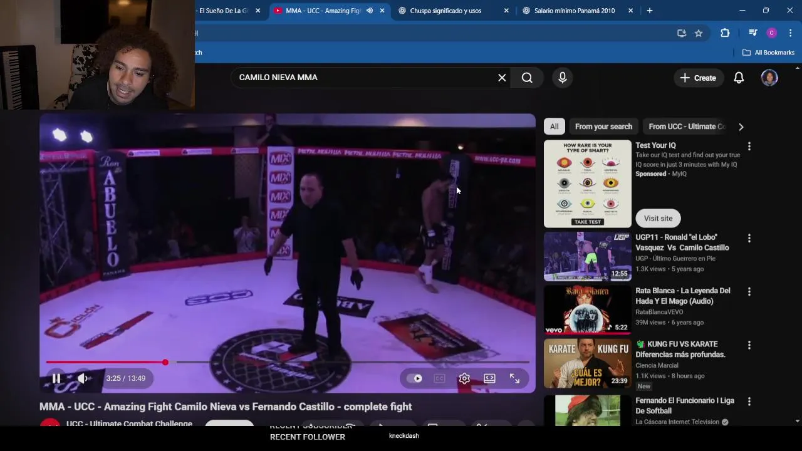The height and width of the screenshot is (451, 802).
Task: Open UGP11 Ronald el Lobo video thumbnail
Action: tap(588, 257)
